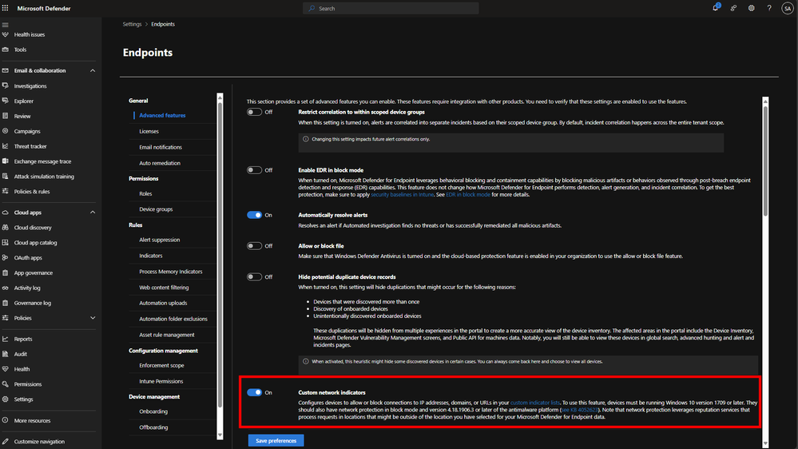Open EDR in block mode link
Screen dimensions: 798x449
tap(468, 194)
